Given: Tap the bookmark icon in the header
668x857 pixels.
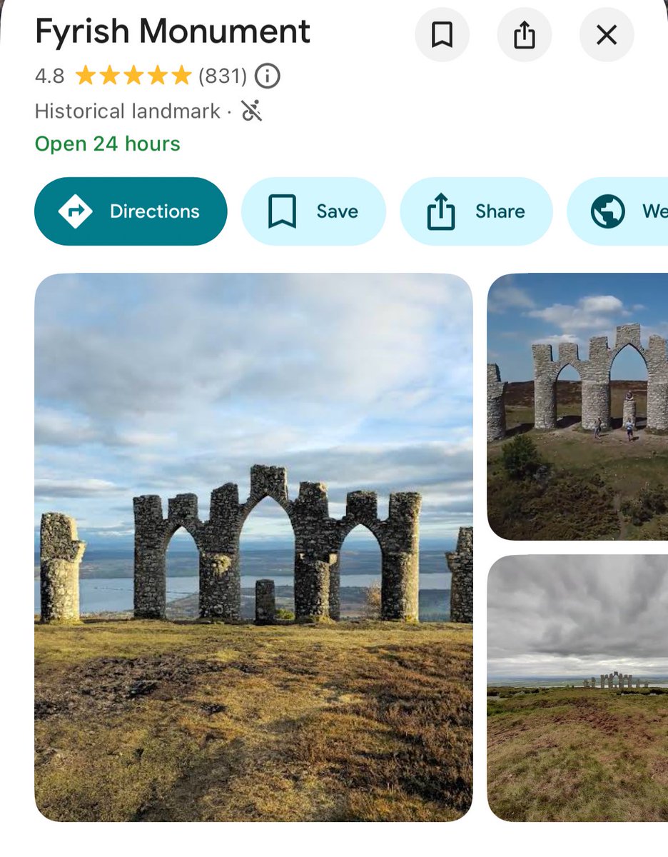Looking at the screenshot, I should [x=442, y=34].
